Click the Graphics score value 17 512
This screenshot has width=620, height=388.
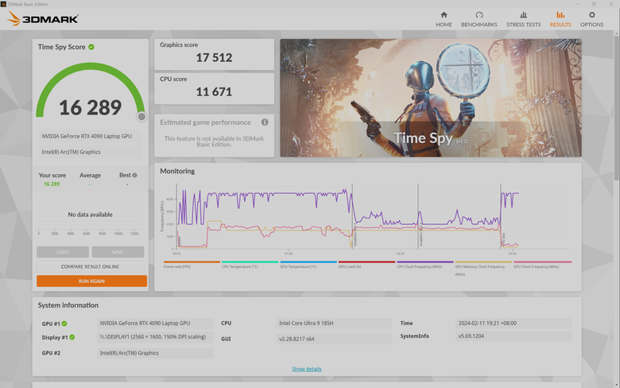pyautogui.click(x=214, y=58)
